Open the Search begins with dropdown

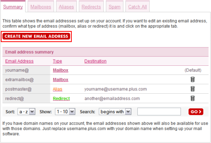[115, 112]
